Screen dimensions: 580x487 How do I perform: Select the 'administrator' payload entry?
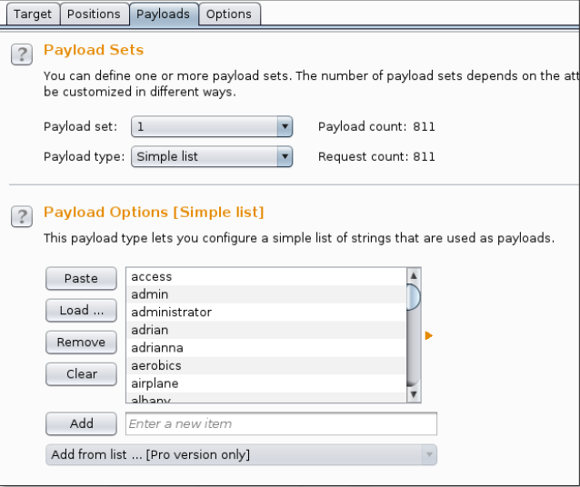(266, 312)
